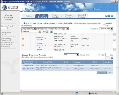
Task: Click Mon7,8,9 time in course list
Action: click(85, 39)
